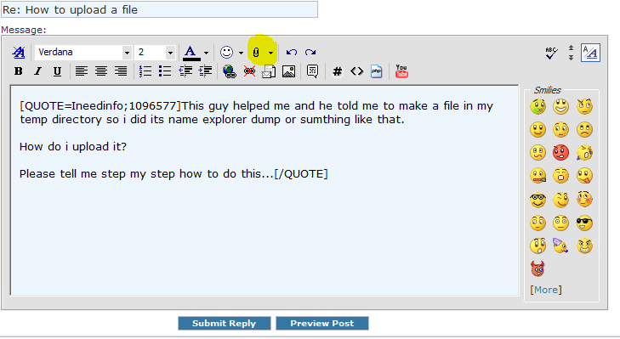Click the line 'How do i upload it?'
This screenshot has height=339, width=620.
point(73,147)
